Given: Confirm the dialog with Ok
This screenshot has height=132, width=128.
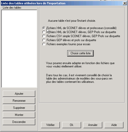Looking at the screenshot, I should coord(72,125).
